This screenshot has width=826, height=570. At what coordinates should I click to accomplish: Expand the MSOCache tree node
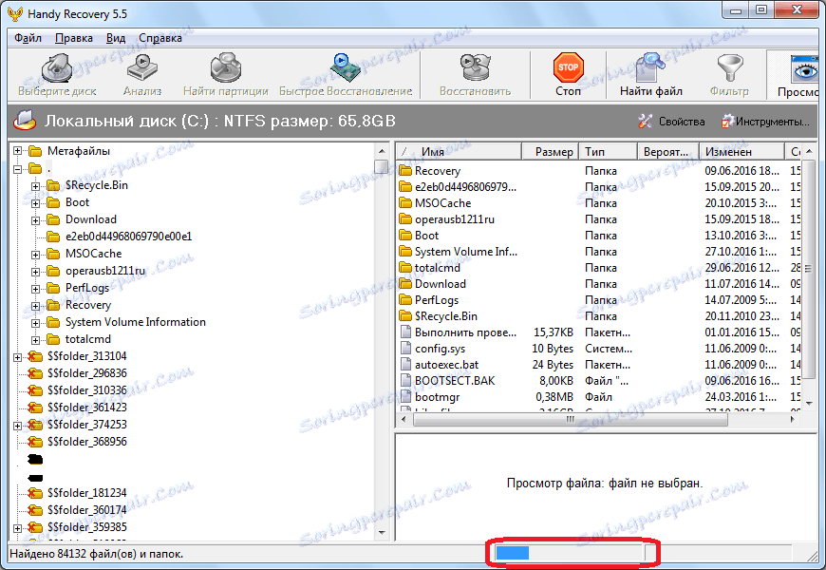35,255
